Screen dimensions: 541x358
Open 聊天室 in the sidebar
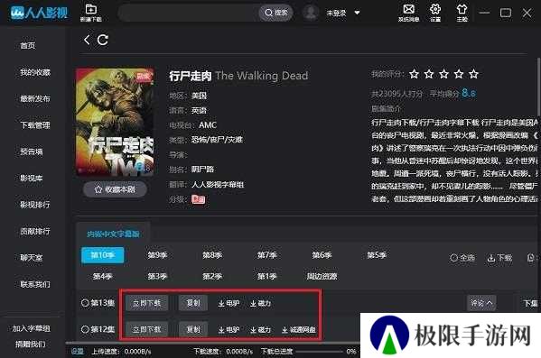pyautogui.click(x=32, y=258)
